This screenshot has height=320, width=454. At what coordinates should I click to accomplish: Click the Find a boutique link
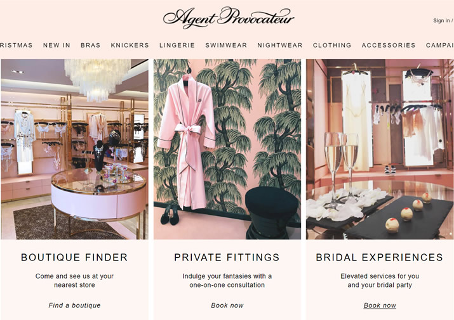click(x=75, y=305)
